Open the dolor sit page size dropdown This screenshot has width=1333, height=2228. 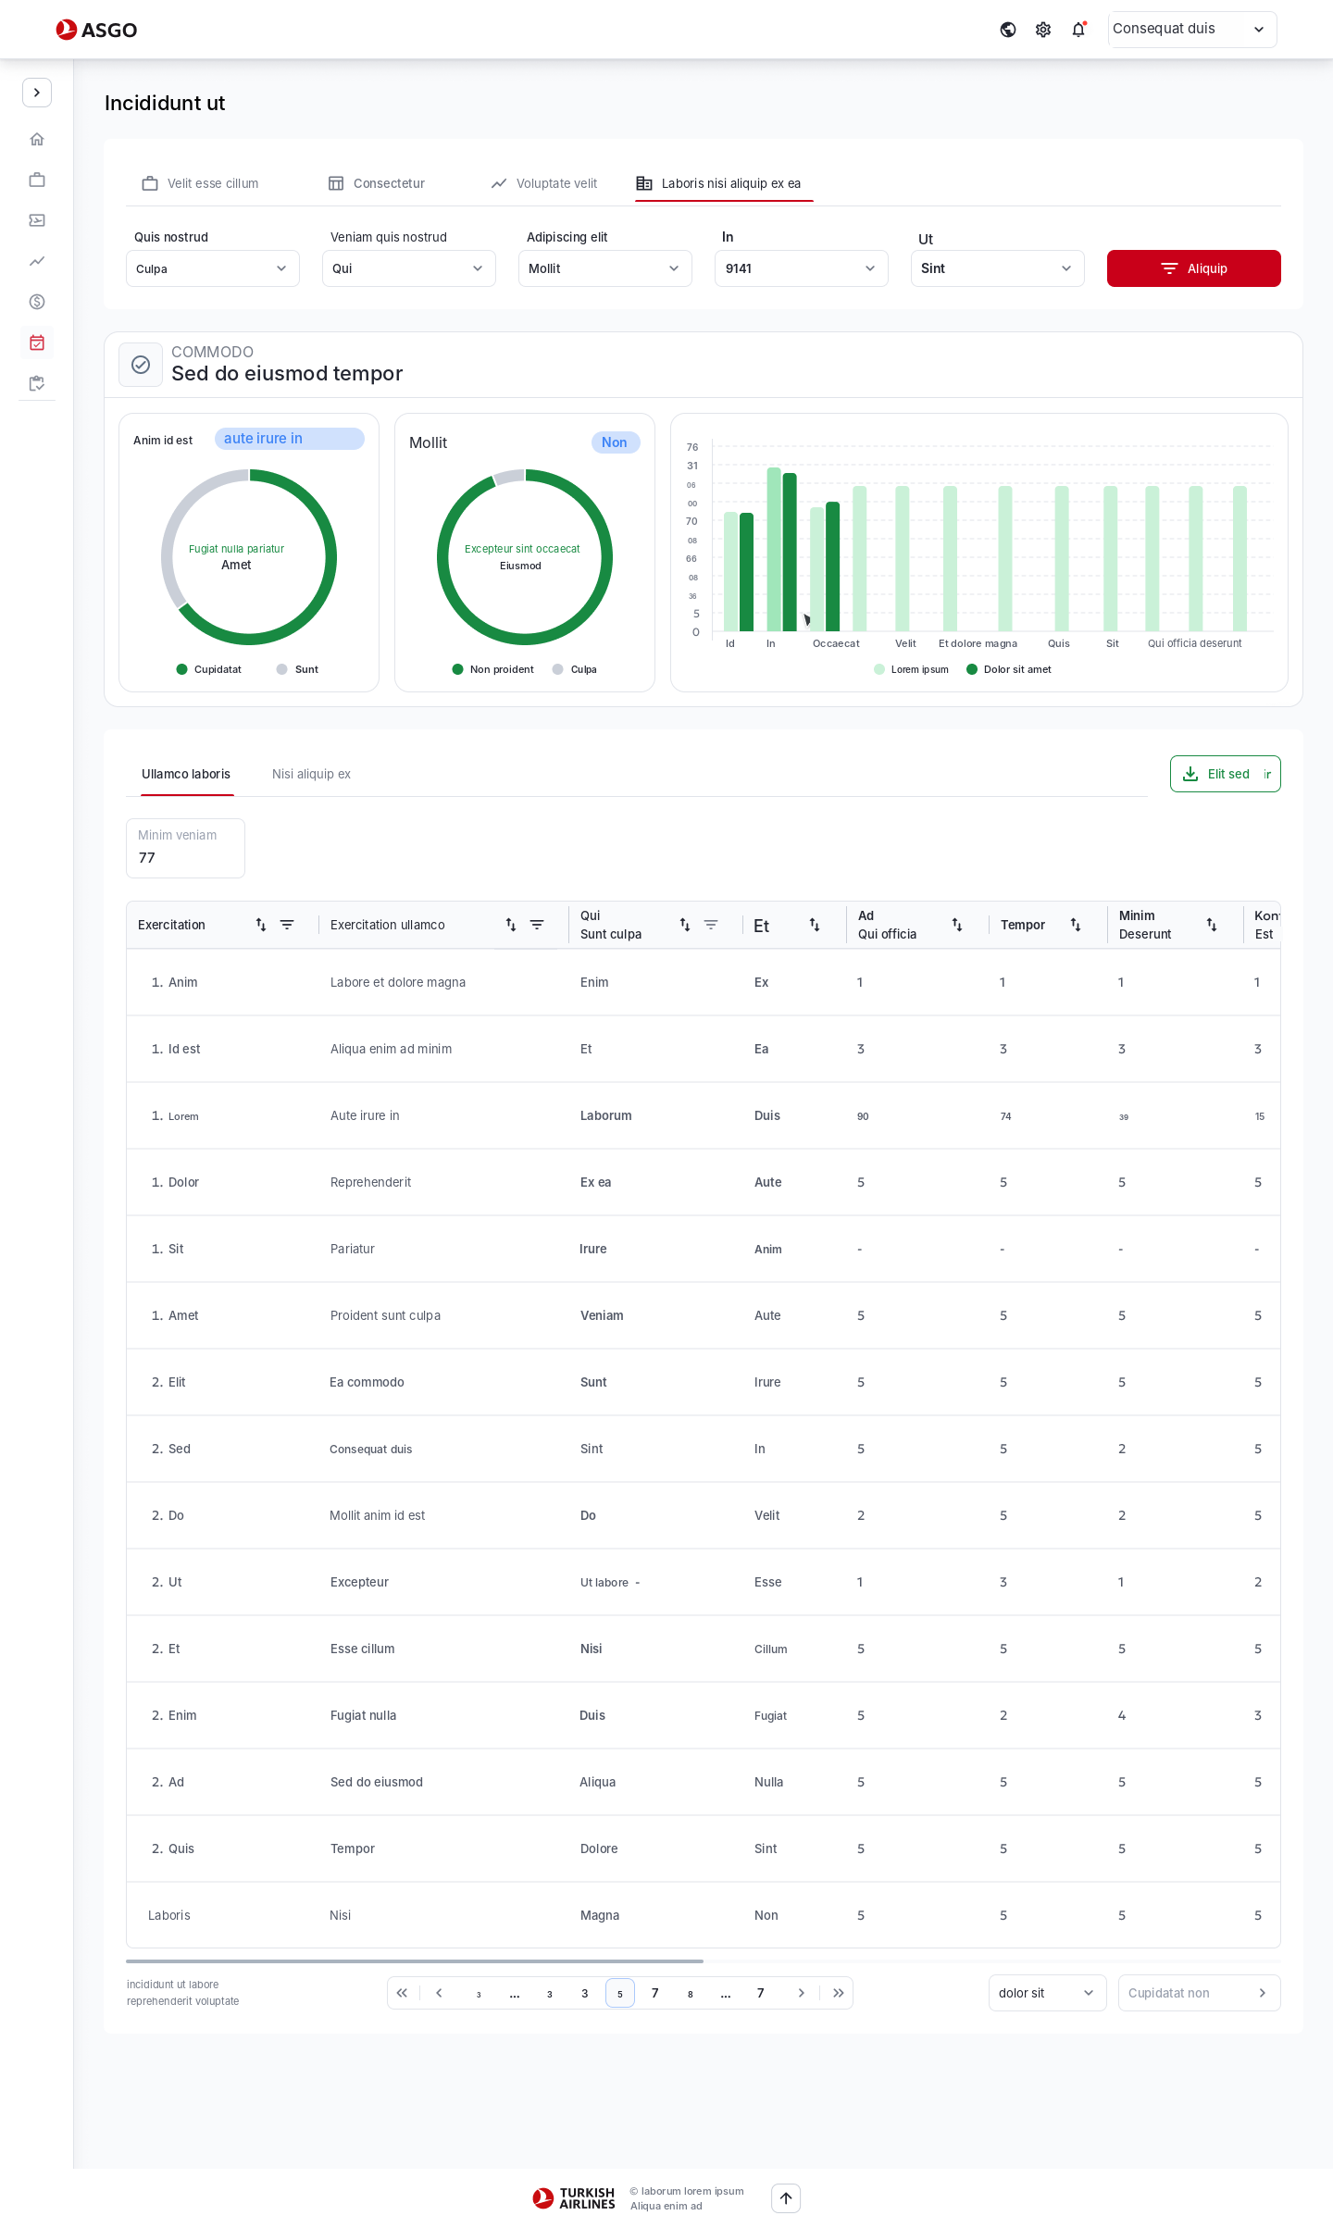pyautogui.click(x=1048, y=1993)
